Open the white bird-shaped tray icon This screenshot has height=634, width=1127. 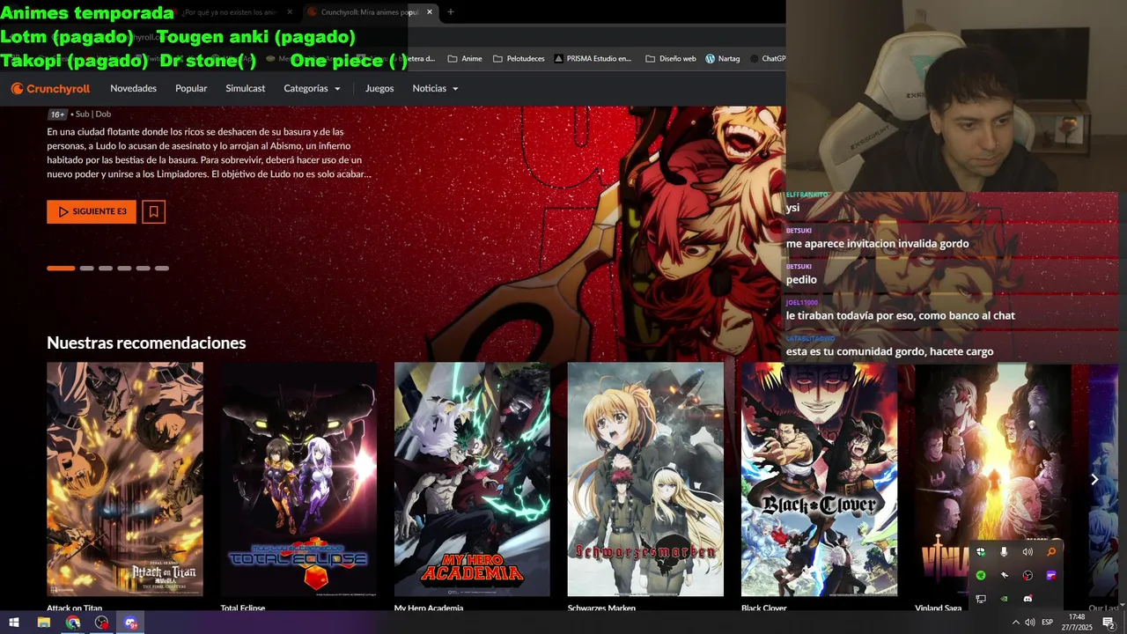coord(1004,575)
